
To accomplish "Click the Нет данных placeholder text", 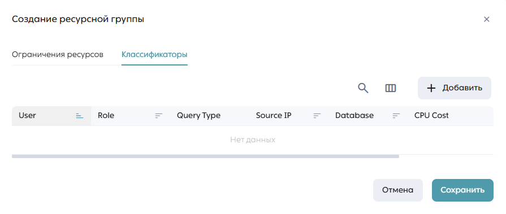I will 253,140.
